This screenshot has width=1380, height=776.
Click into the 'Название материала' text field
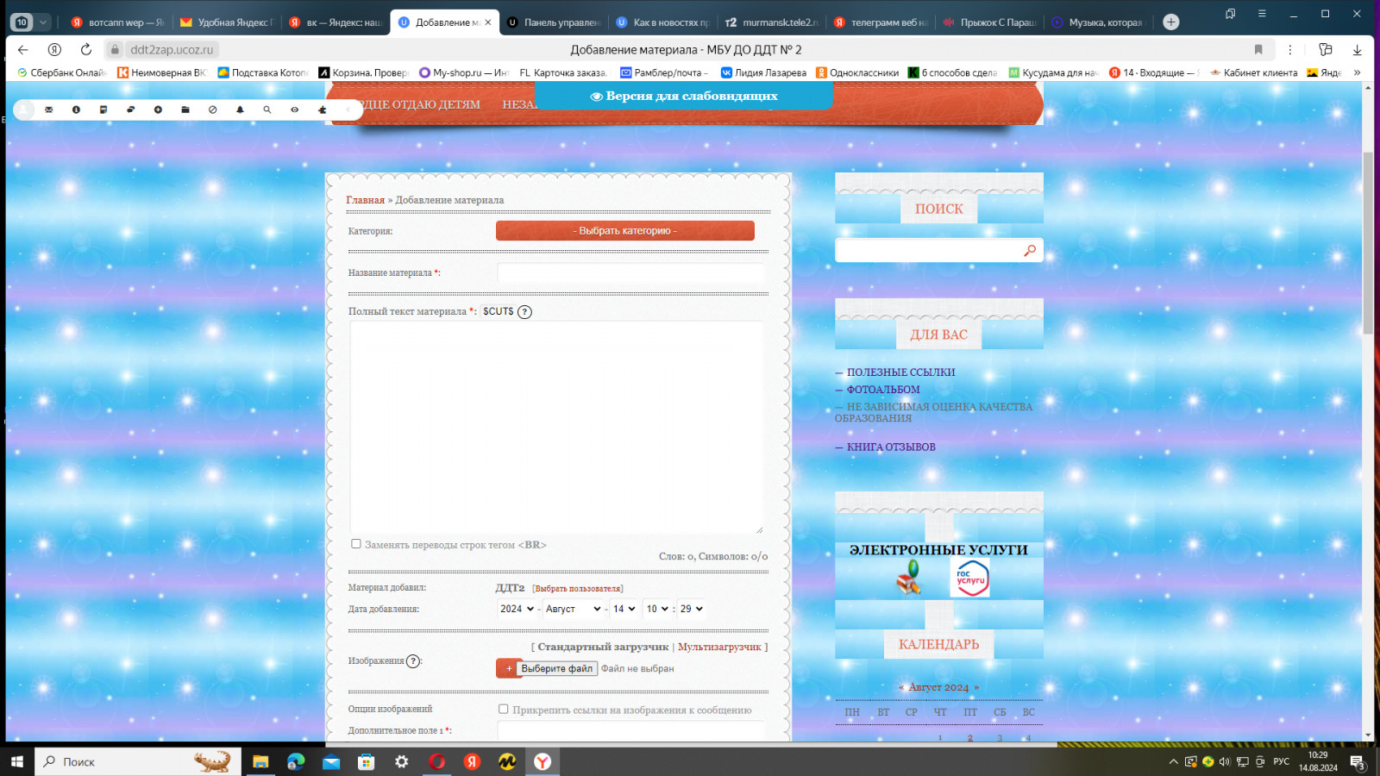630,273
